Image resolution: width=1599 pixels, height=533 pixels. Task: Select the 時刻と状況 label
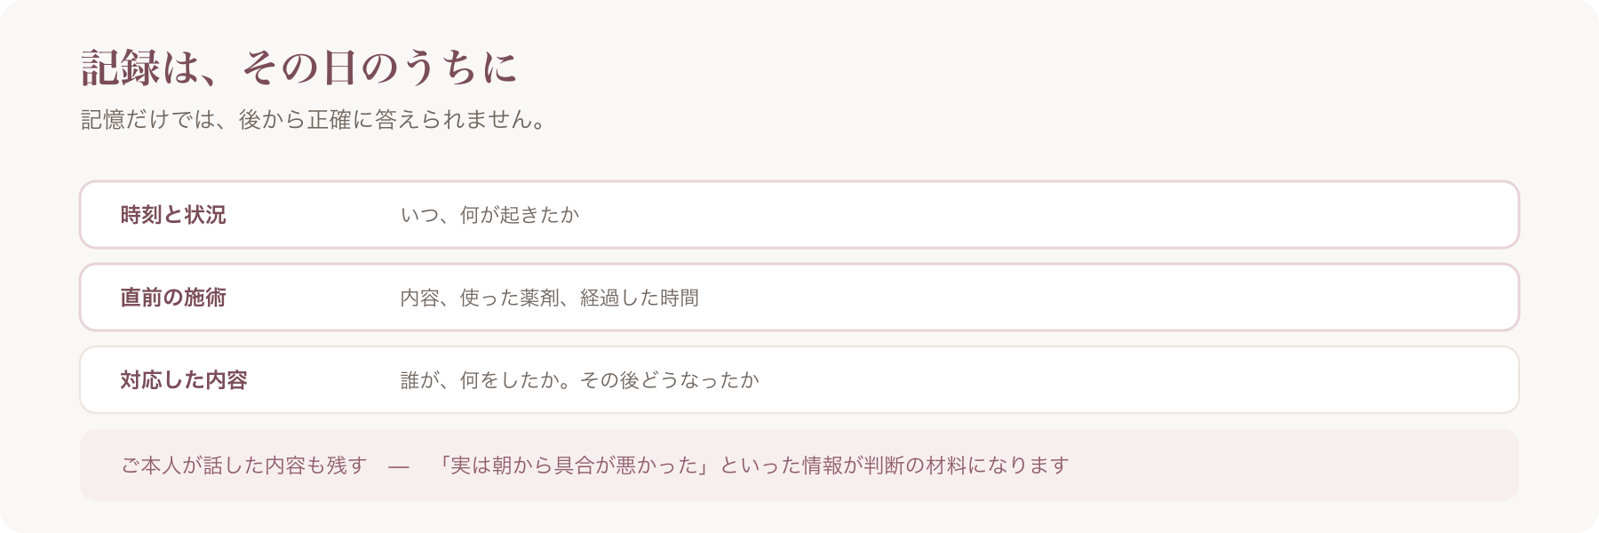point(173,215)
